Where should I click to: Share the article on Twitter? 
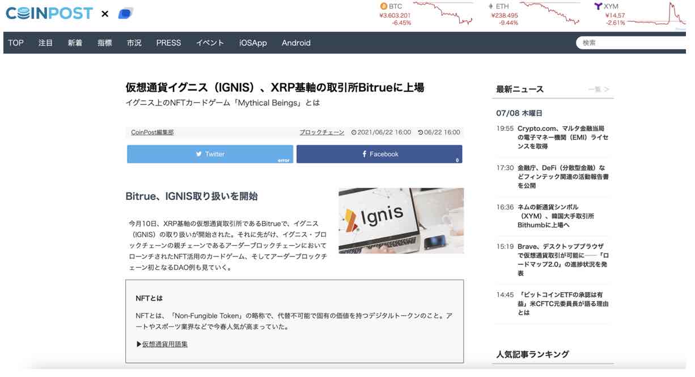[x=210, y=154]
